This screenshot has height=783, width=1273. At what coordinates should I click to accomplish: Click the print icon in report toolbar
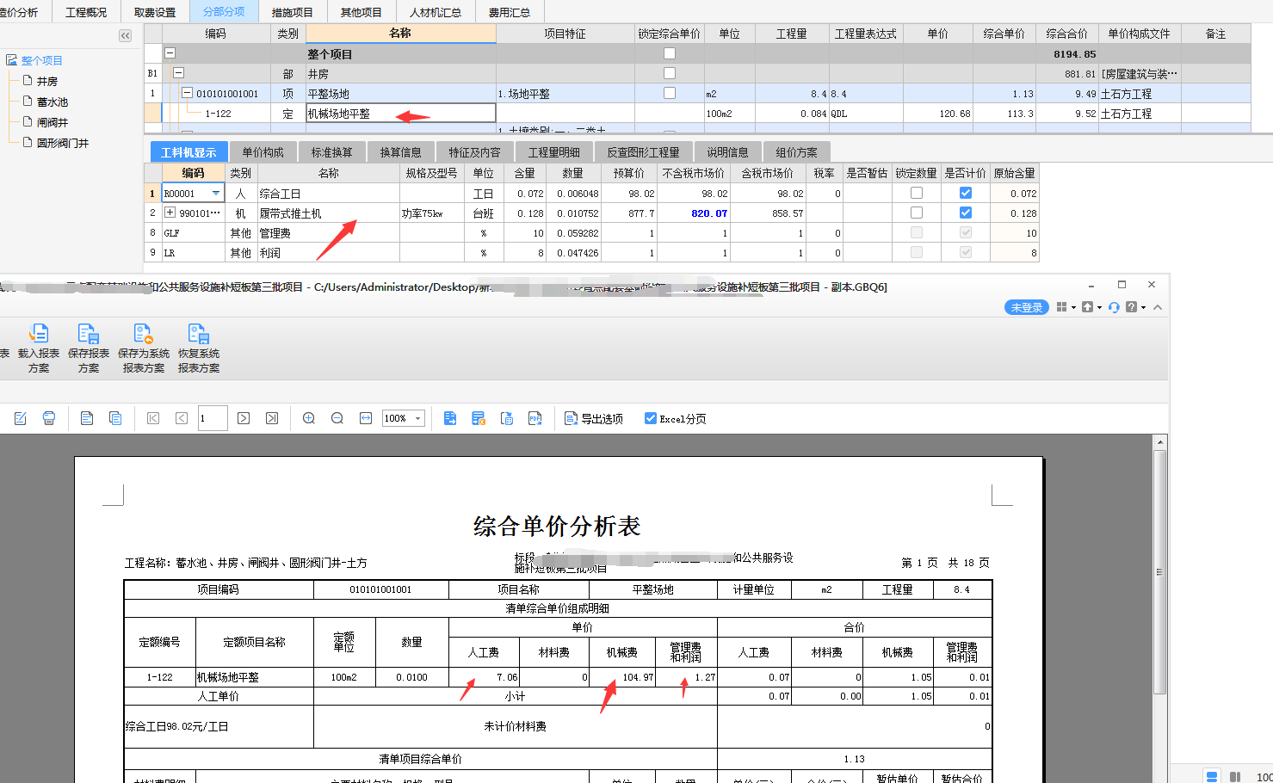49,418
